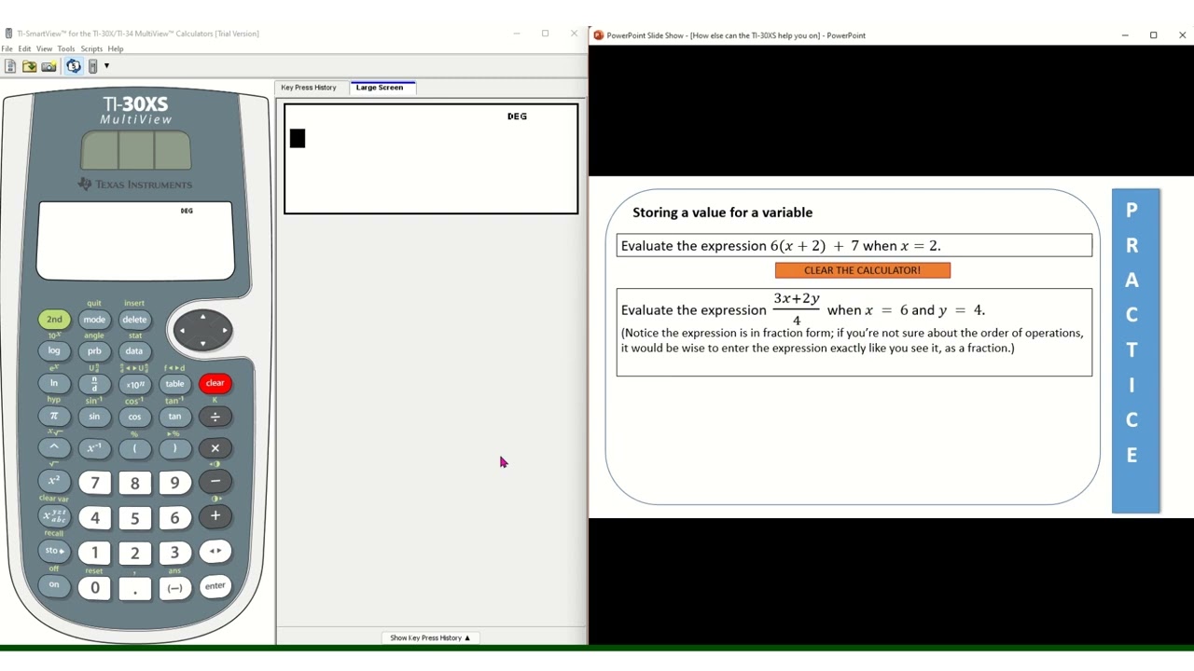The image size is (1194, 671).
Task: Click the number 6 key
Action: pos(174,518)
